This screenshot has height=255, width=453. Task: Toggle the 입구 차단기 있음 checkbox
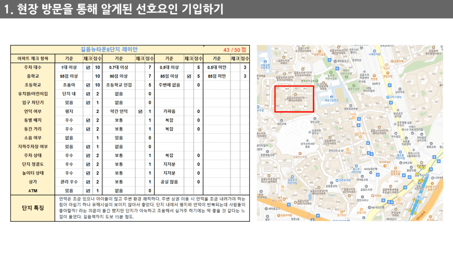click(88, 103)
